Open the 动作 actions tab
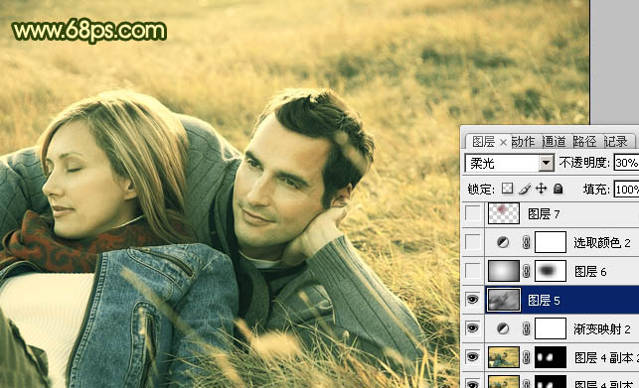This screenshot has height=388, width=639. [523, 142]
